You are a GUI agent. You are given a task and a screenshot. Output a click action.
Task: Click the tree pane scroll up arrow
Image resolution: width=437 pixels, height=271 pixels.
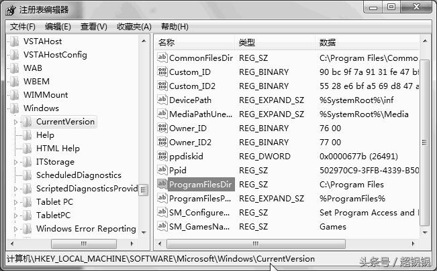144,41
